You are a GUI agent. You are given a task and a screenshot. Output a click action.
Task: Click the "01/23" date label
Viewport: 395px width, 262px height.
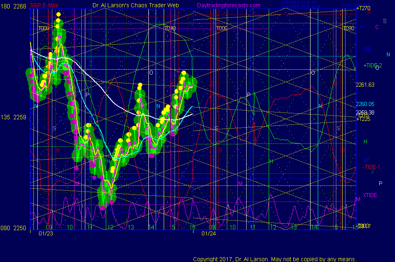point(46,233)
